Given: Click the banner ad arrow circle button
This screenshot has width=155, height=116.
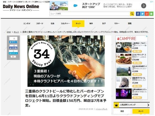Looking at the screenshot, I should click(x=144, y=6).
